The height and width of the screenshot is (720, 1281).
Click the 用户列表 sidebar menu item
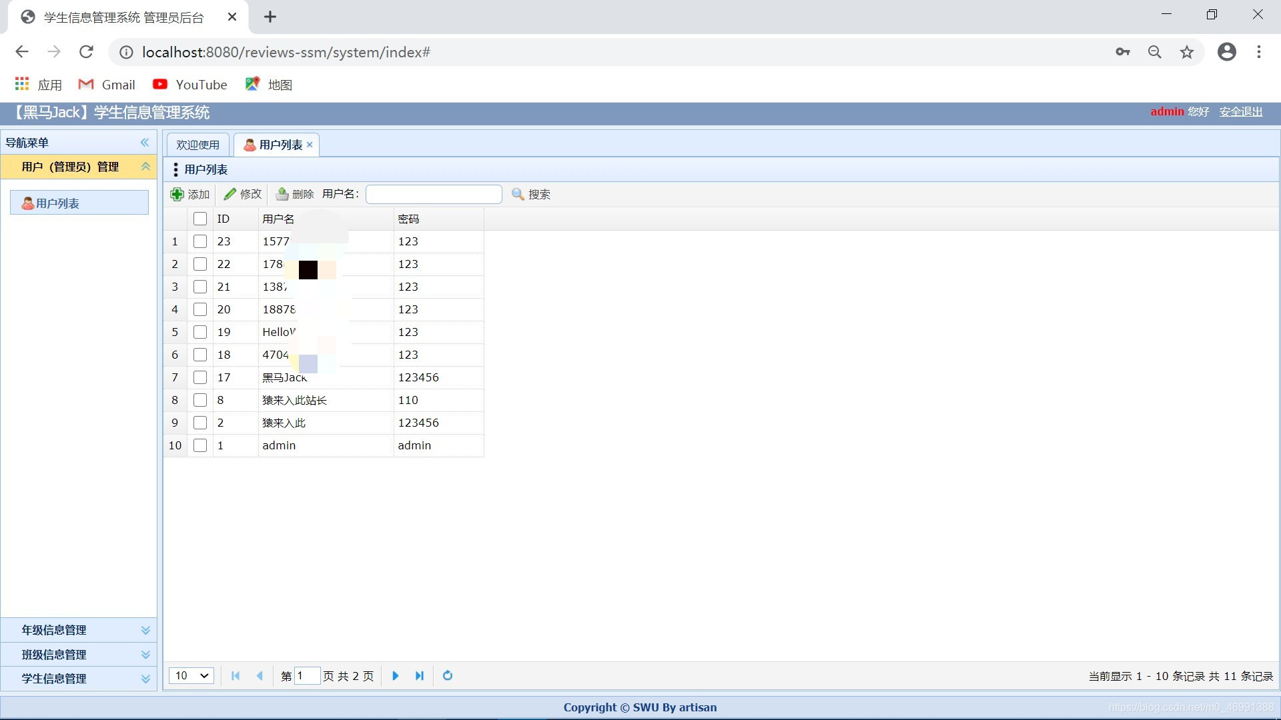point(79,203)
